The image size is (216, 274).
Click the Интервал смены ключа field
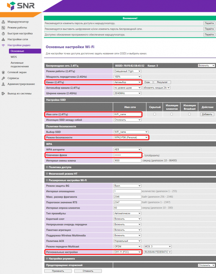click(x=127, y=160)
